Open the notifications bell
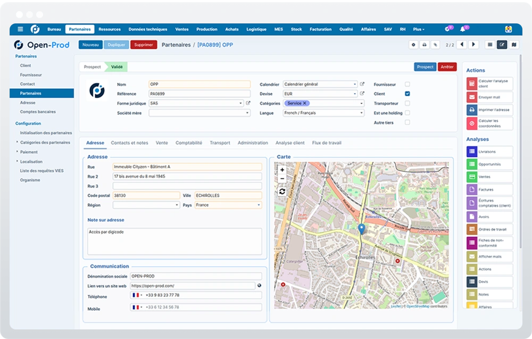The height and width of the screenshot is (339, 532). point(462,29)
